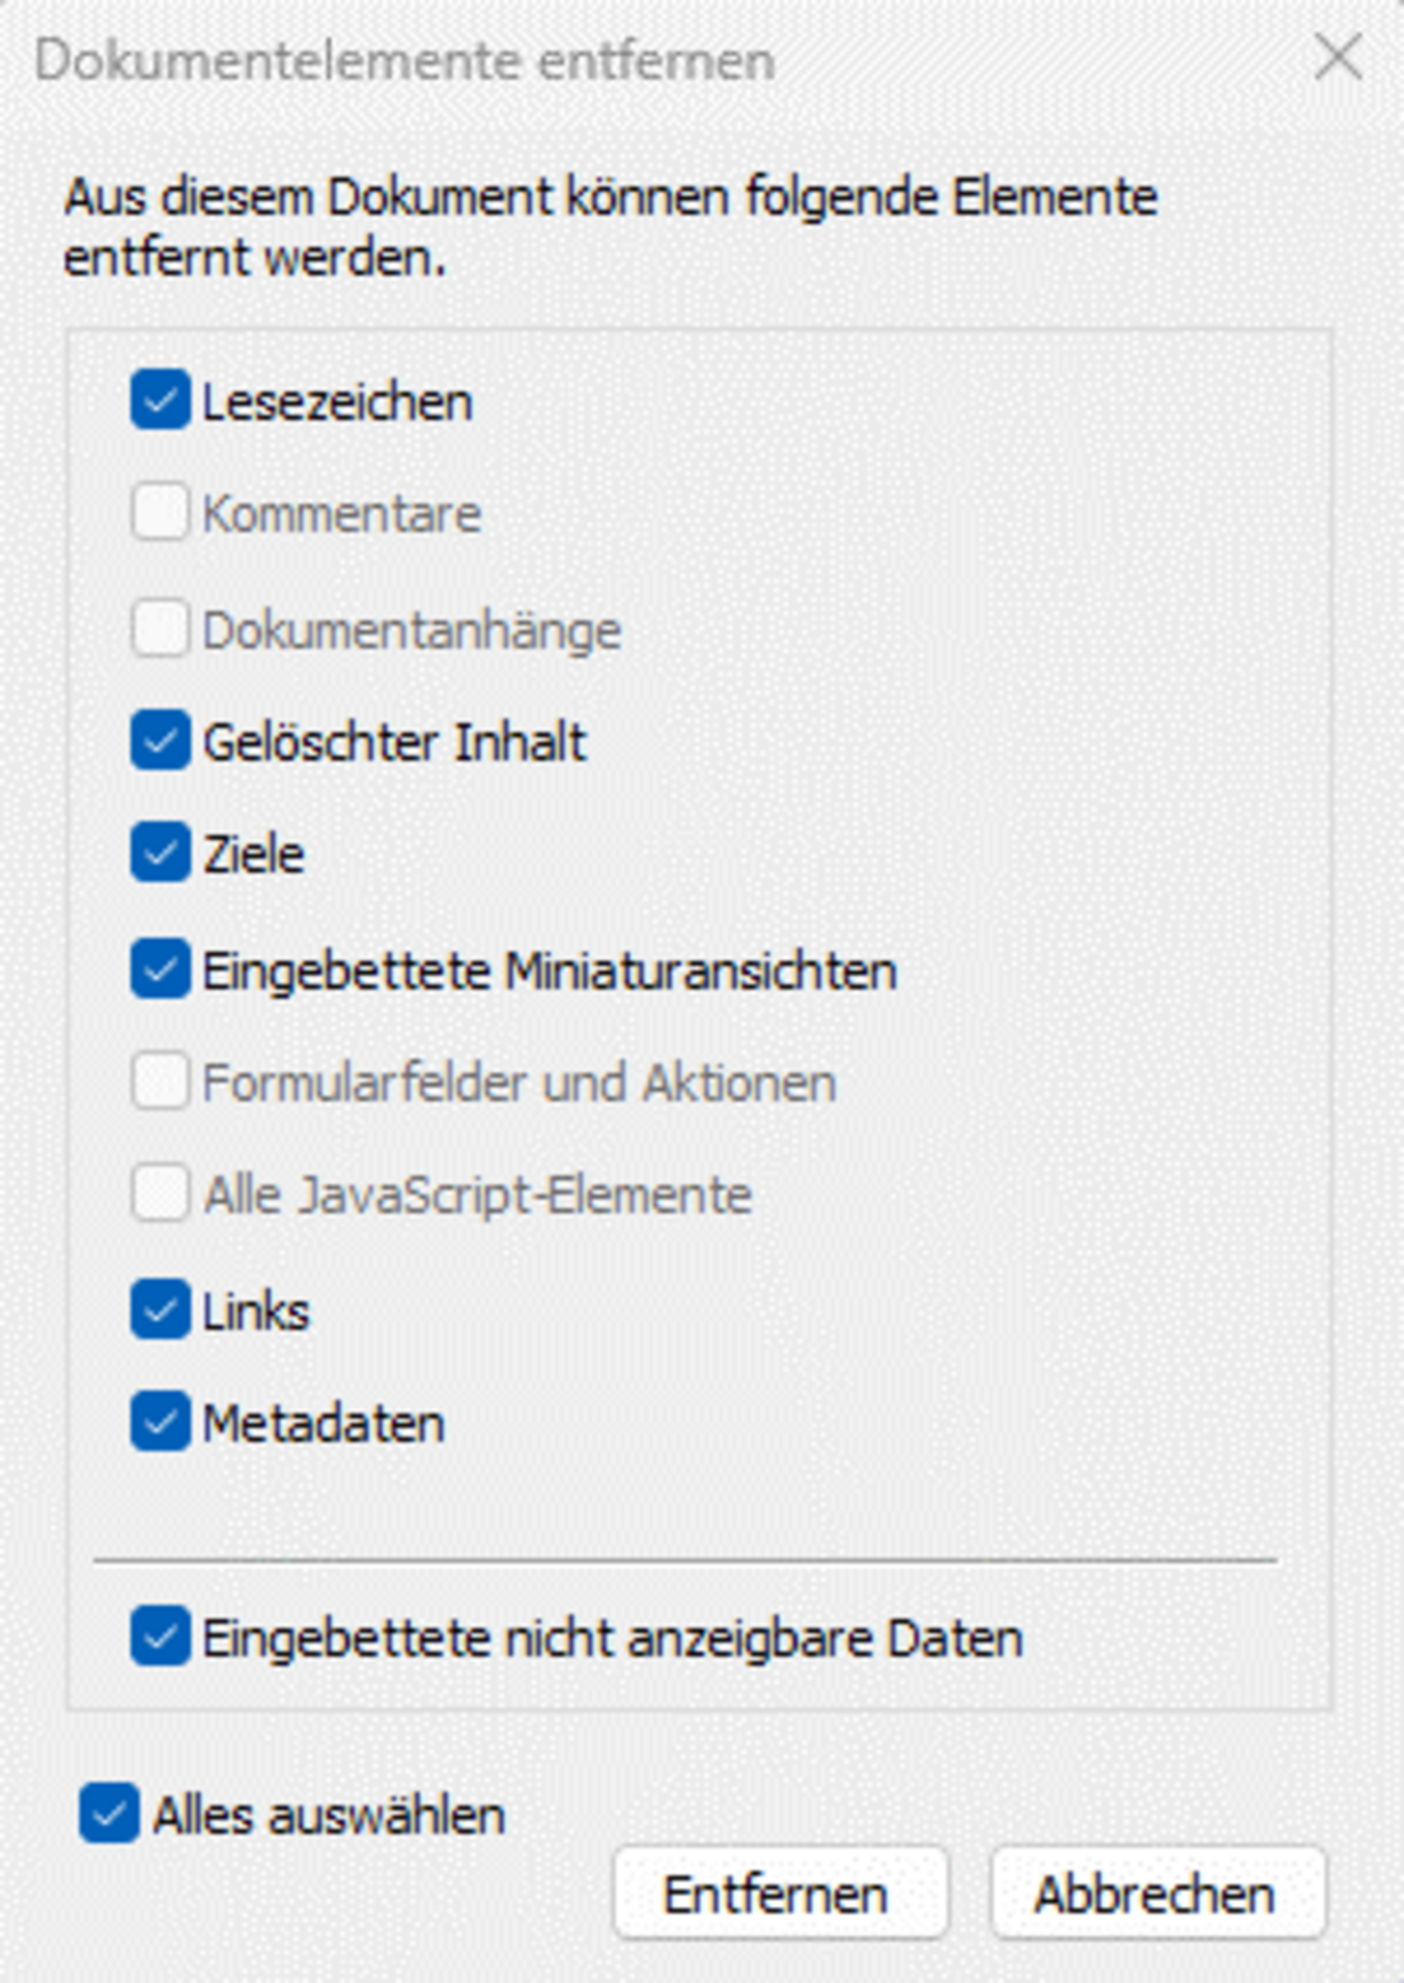
Task: Check the Formularfelder und Aktionen box
Action: 160,1081
